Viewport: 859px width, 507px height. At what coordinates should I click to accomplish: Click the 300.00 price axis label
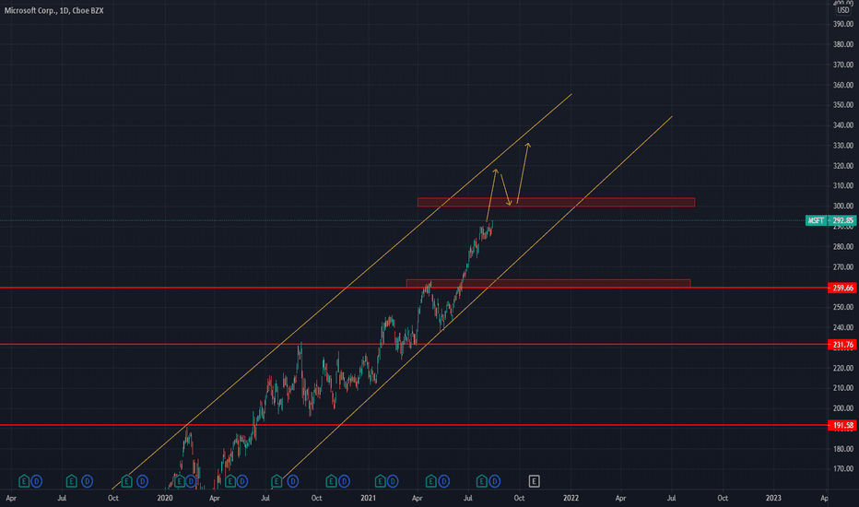(x=843, y=206)
